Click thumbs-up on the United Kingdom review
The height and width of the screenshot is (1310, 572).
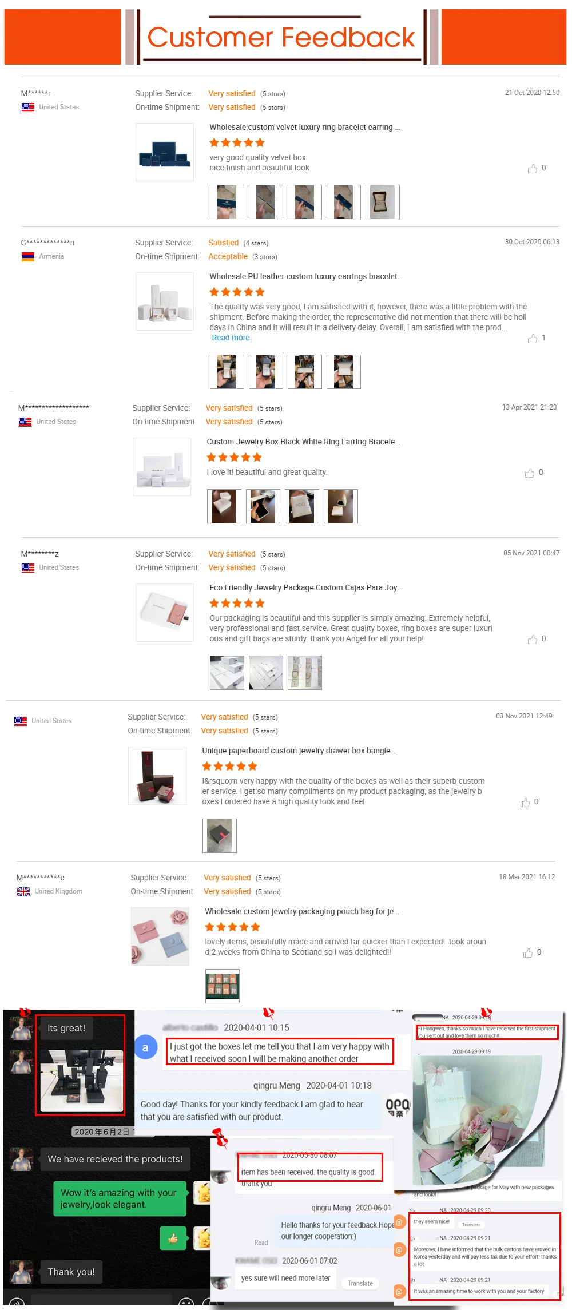tap(528, 953)
